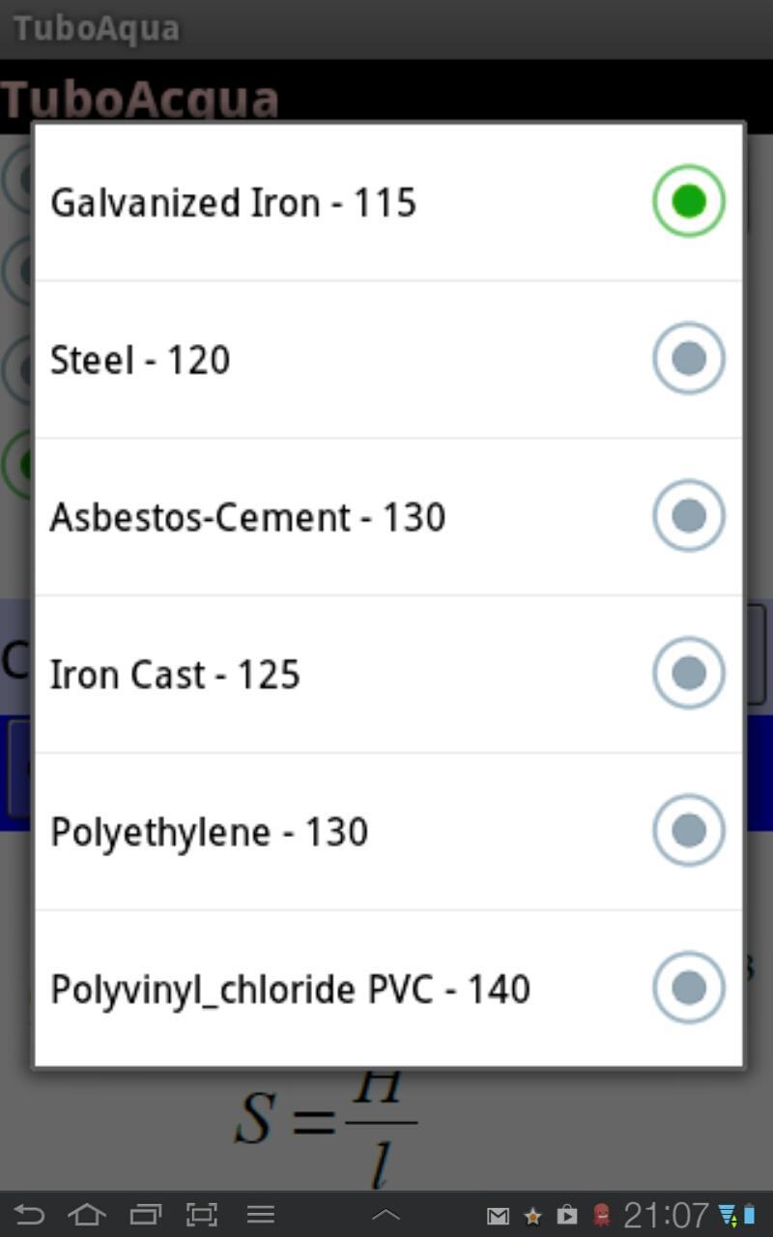
Task: Tap the red octopus notification icon
Action: click(x=601, y=1216)
